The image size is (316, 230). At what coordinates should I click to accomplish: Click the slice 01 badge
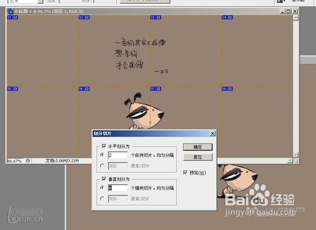[13, 17]
